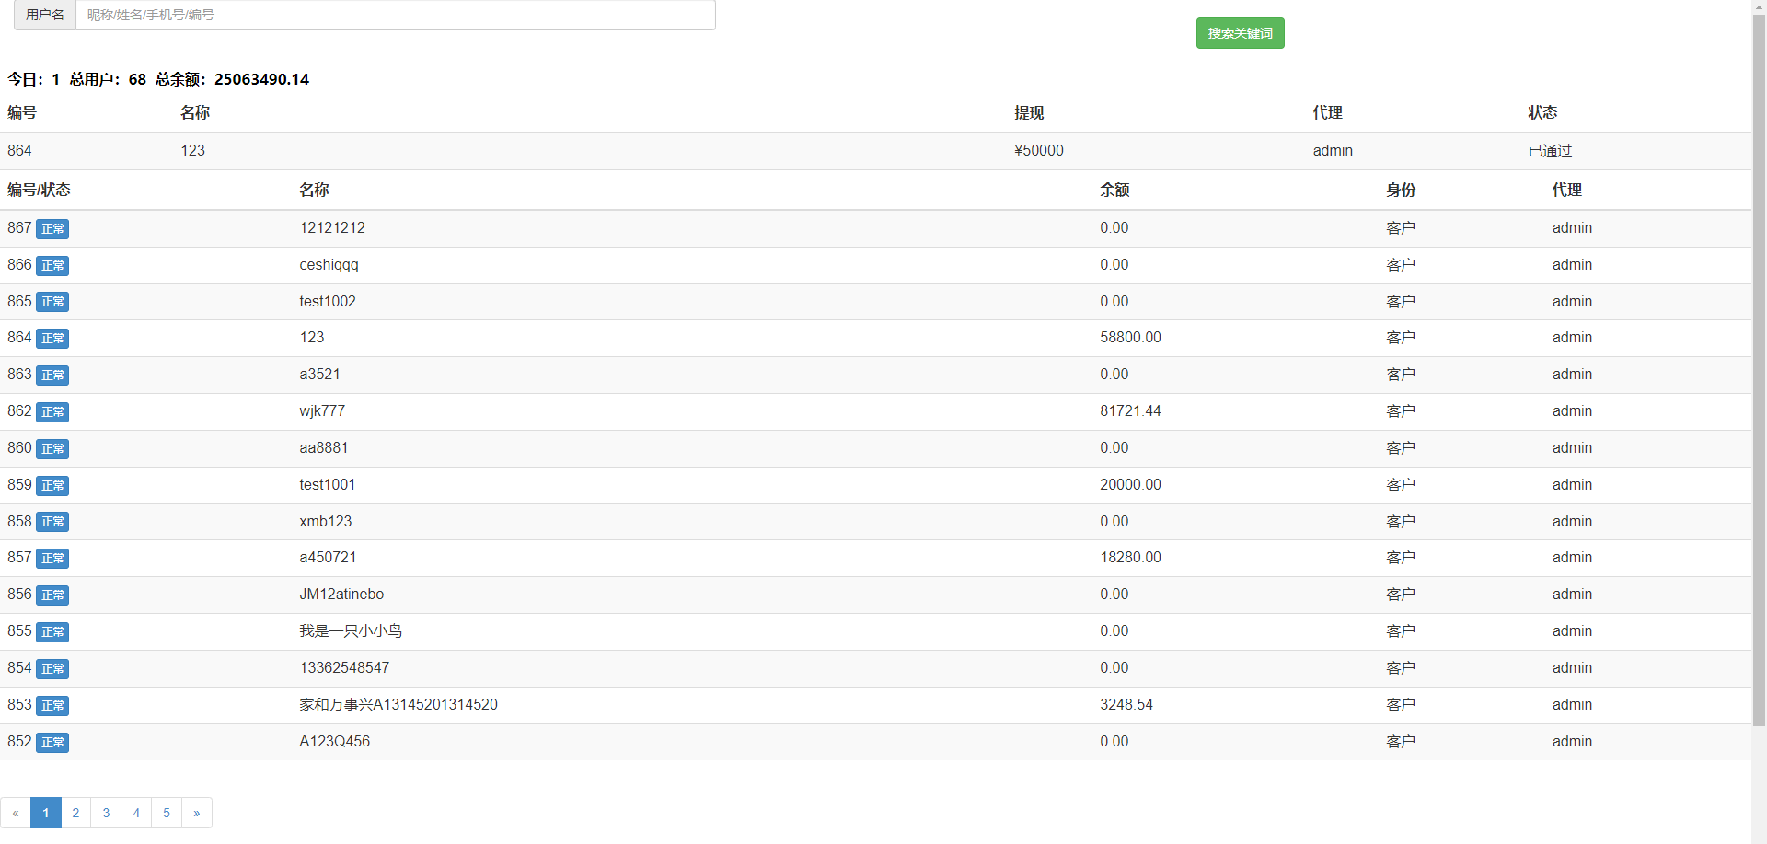Focus the username search input field
The width and height of the screenshot is (1767, 844).
(x=395, y=15)
